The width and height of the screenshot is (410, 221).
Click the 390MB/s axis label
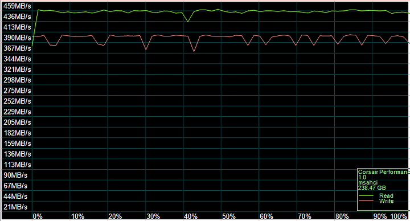click(x=17, y=38)
